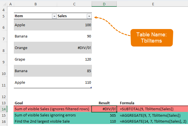Select the Banana cell in row 7
188x126 pixels.
coord(35,36)
